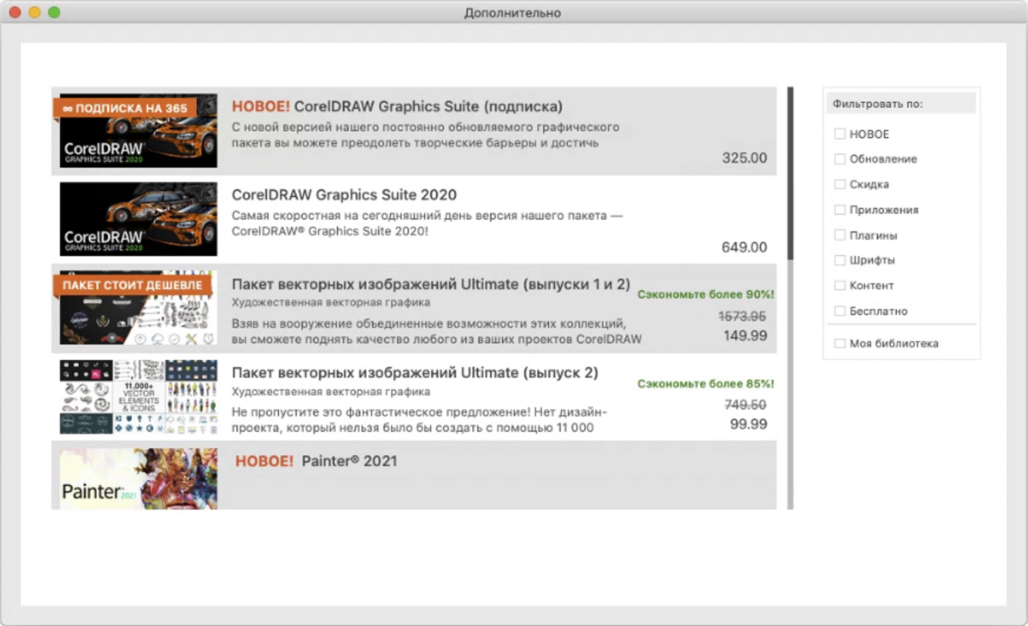This screenshot has height=626, width=1028.
Task: Click the description starting 'С новой версией нашего'
Action: tap(425, 135)
